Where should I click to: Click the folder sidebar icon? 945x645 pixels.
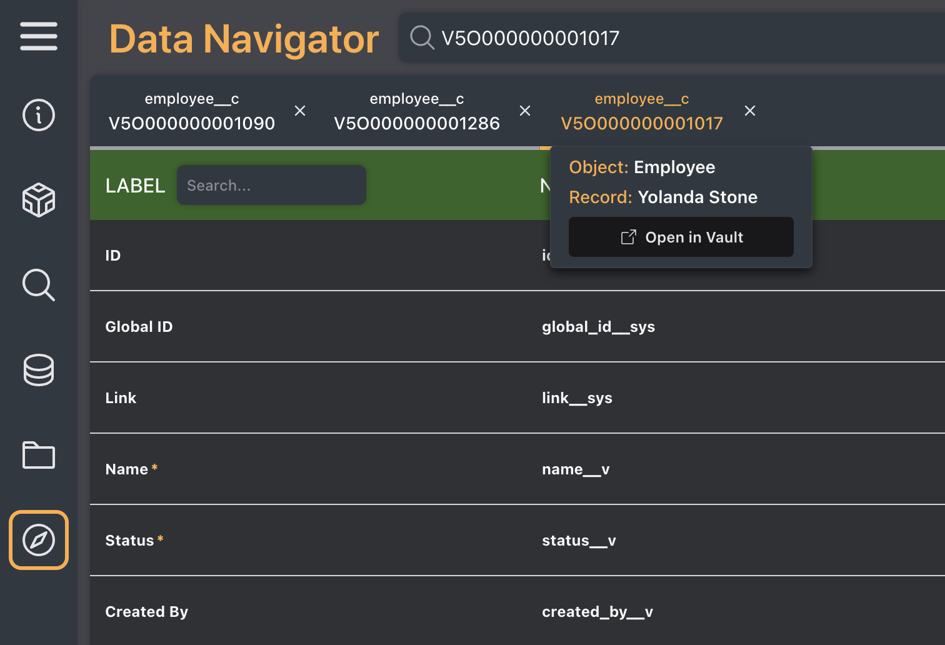click(39, 455)
